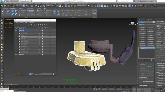Click the ViewCube in viewport

pyautogui.click(x=133, y=24)
